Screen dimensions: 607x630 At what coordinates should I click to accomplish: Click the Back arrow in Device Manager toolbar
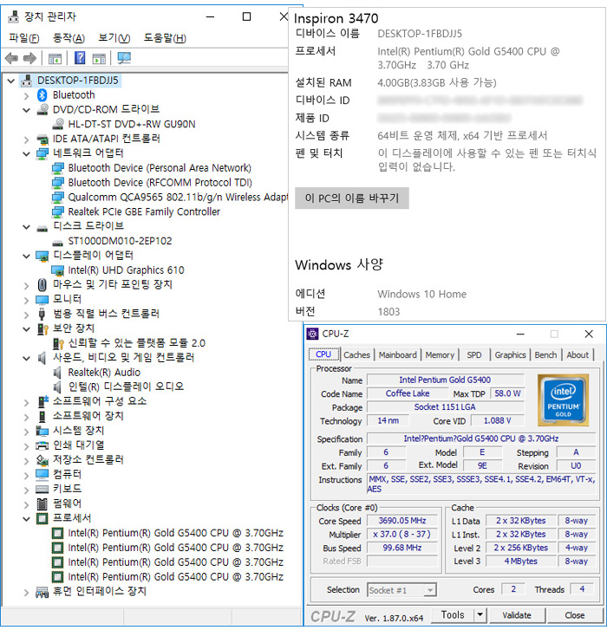coord(11,59)
